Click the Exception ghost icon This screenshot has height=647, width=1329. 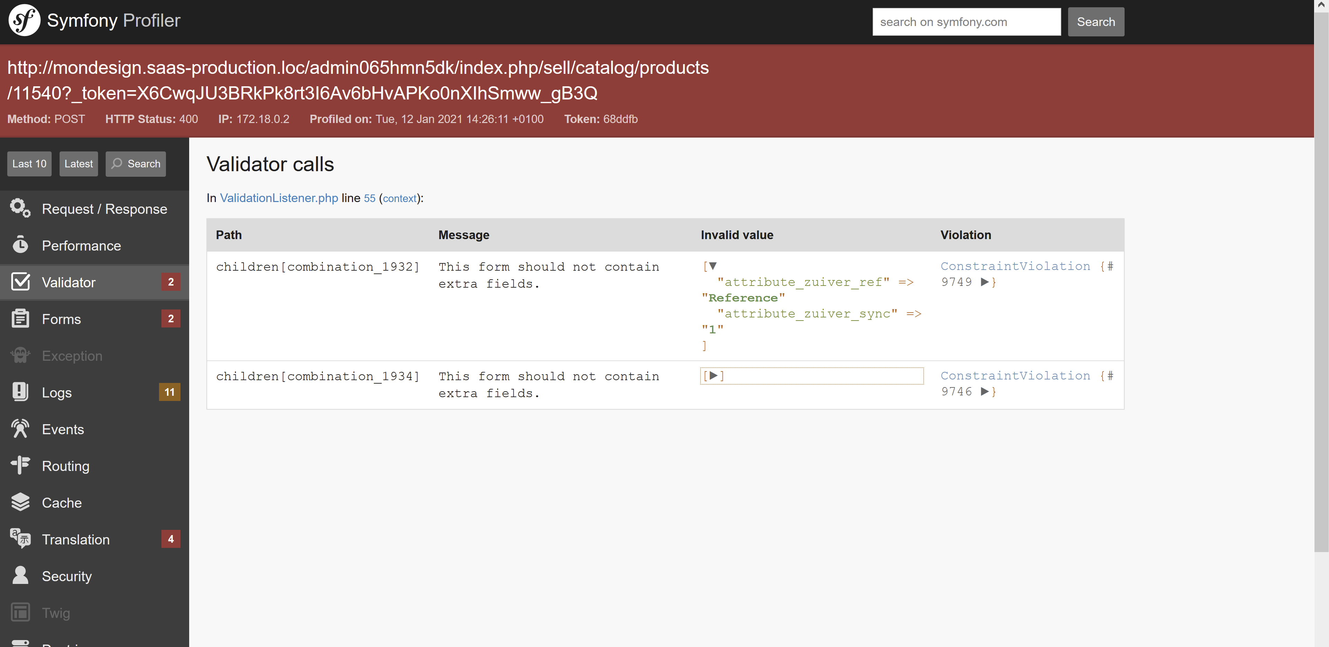pos(20,355)
